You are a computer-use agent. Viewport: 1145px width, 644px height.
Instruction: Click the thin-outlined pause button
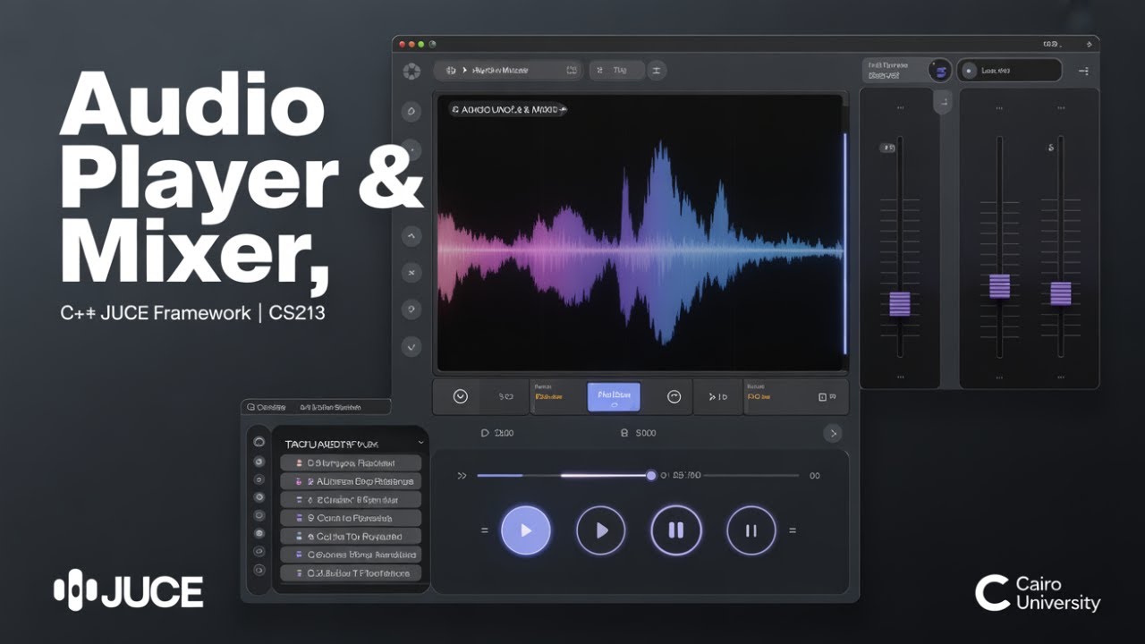pyautogui.click(x=751, y=530)
